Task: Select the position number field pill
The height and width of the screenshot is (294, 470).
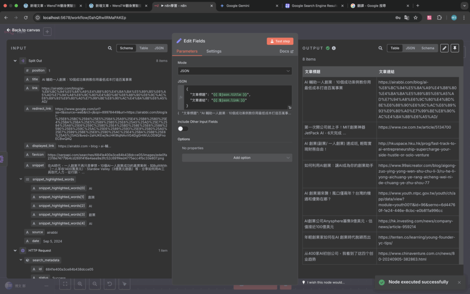Action: (x=35, y=70)
